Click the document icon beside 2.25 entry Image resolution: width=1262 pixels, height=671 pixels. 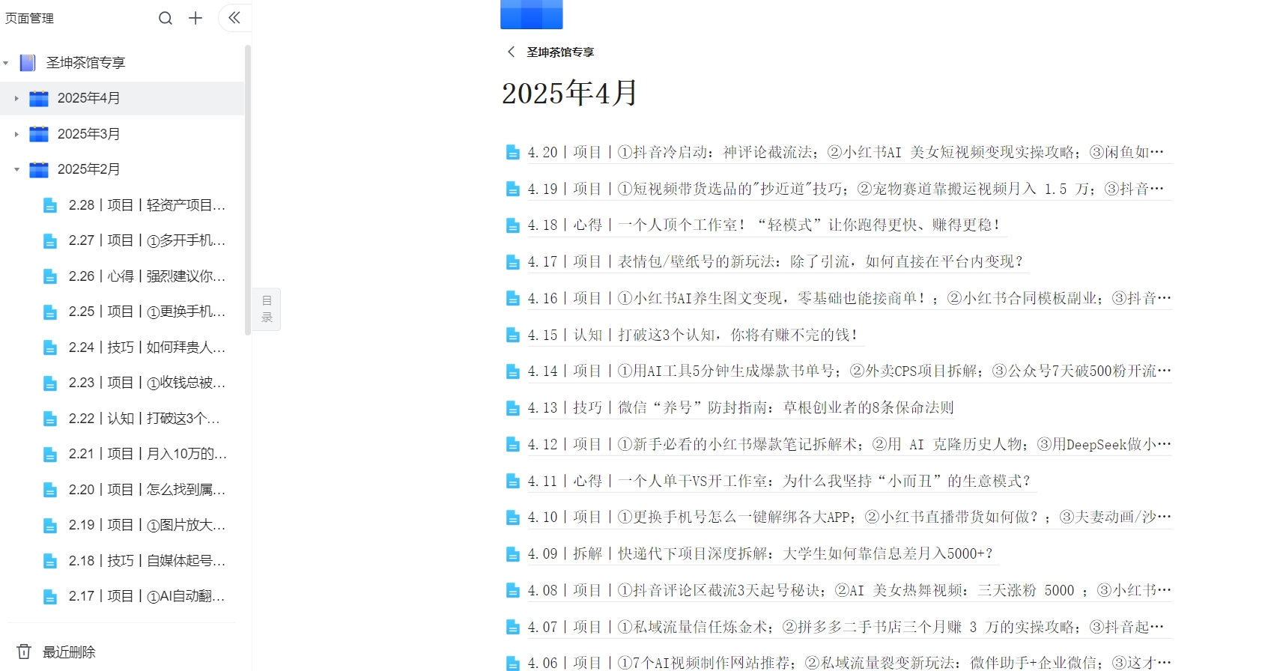click(x=50, y=312)
